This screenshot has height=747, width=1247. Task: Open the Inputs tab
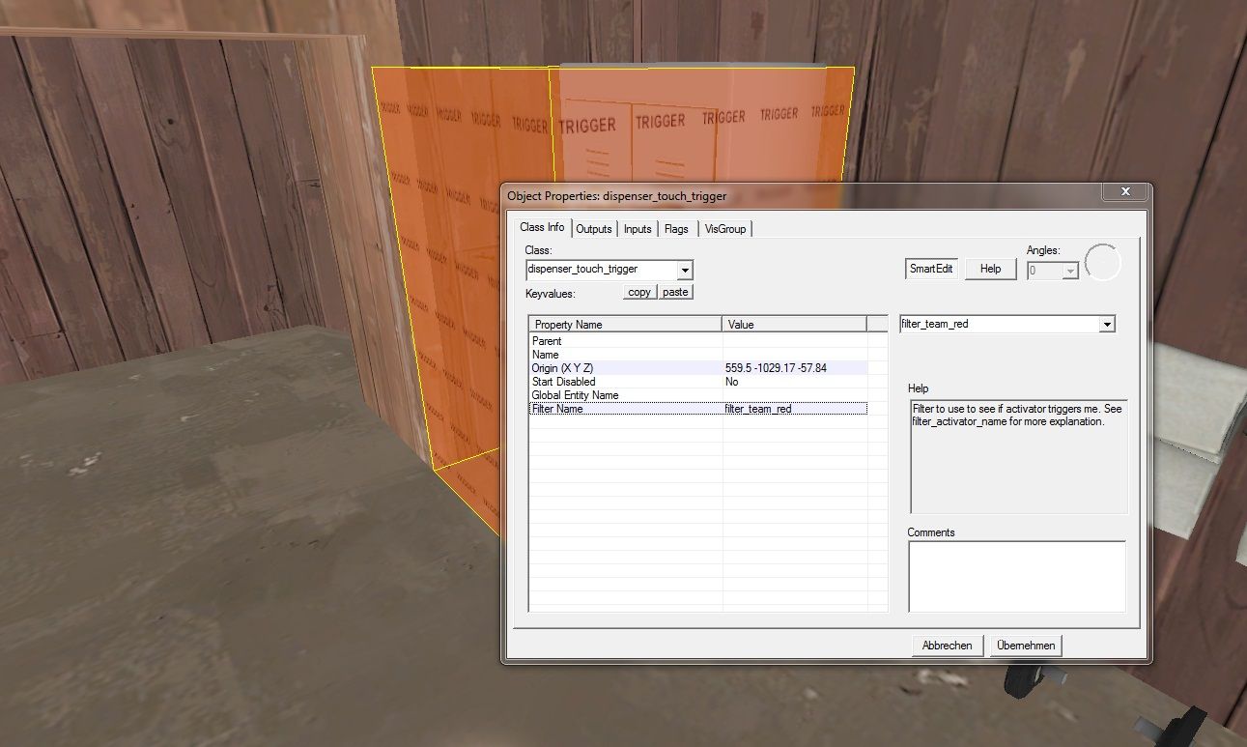(638, 229)
